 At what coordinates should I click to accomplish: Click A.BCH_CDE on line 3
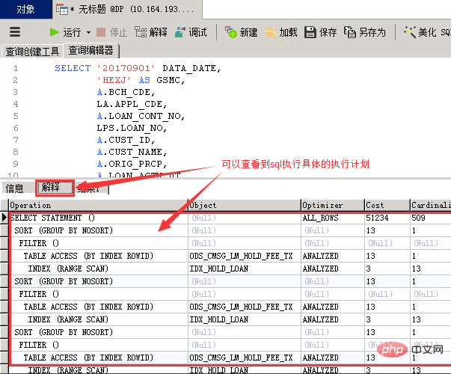point(126,92)
